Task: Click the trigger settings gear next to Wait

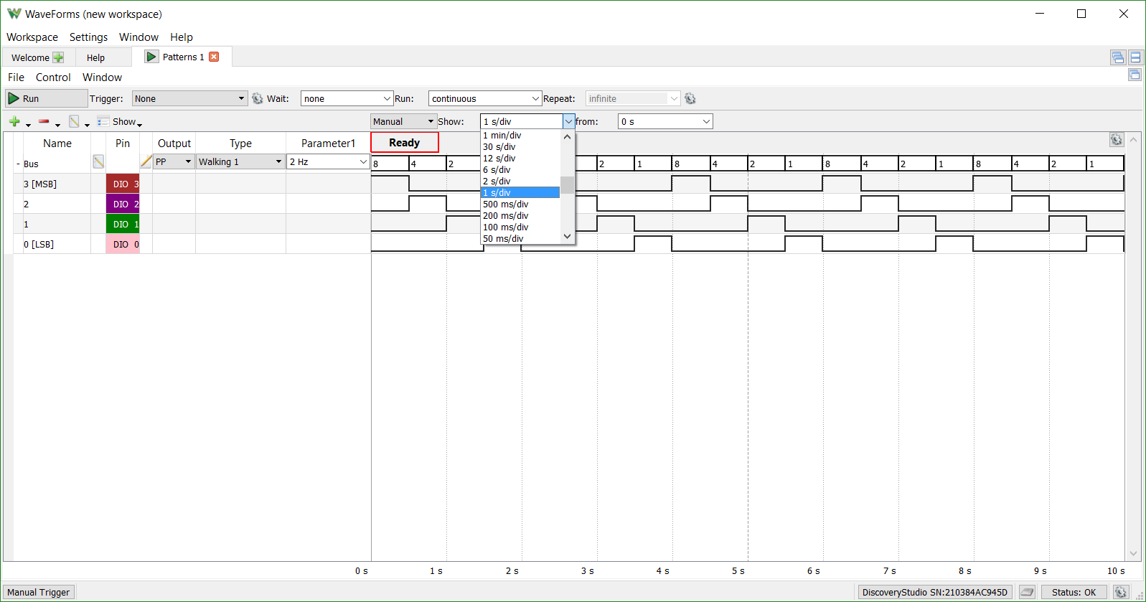Action: [x=258, y=98]
